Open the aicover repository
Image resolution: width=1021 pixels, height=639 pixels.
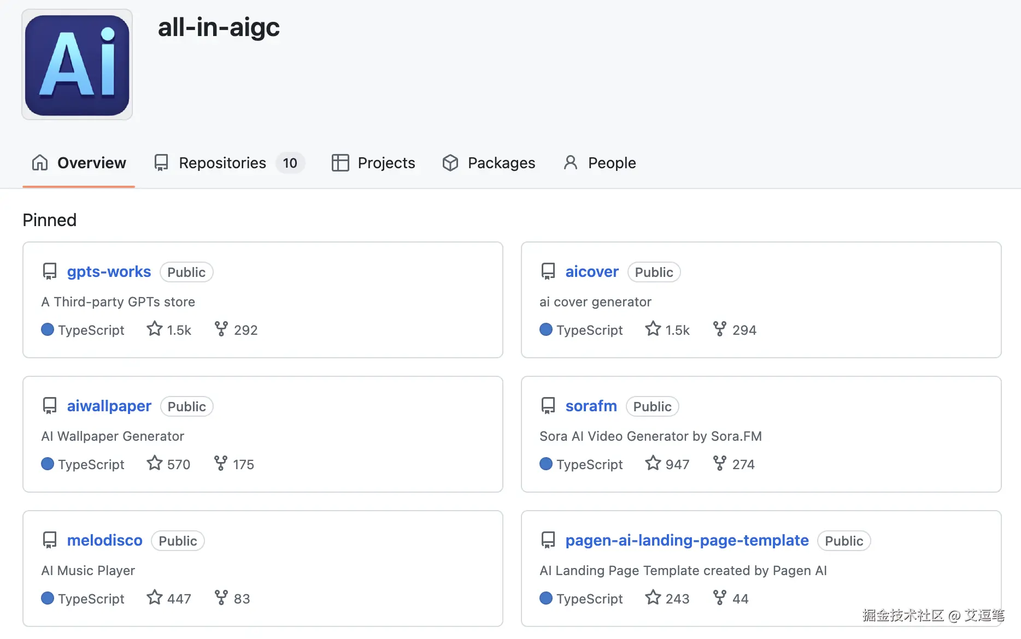pyautogui.click(x=592, y=271)
